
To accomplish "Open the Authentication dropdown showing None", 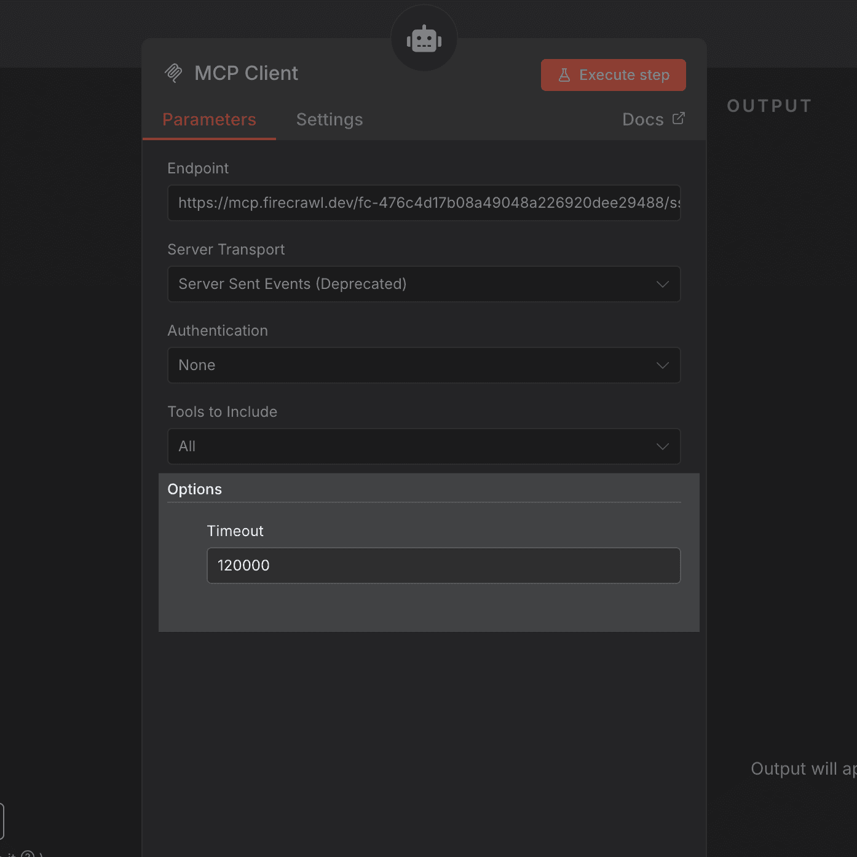I will click(x=424, y=365).
